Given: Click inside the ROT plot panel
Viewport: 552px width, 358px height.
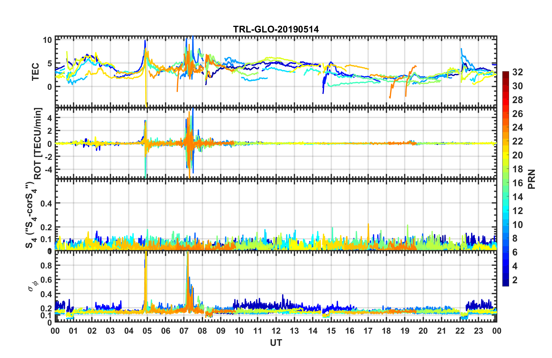Looking at the screenshot, I should click(276, 143).
